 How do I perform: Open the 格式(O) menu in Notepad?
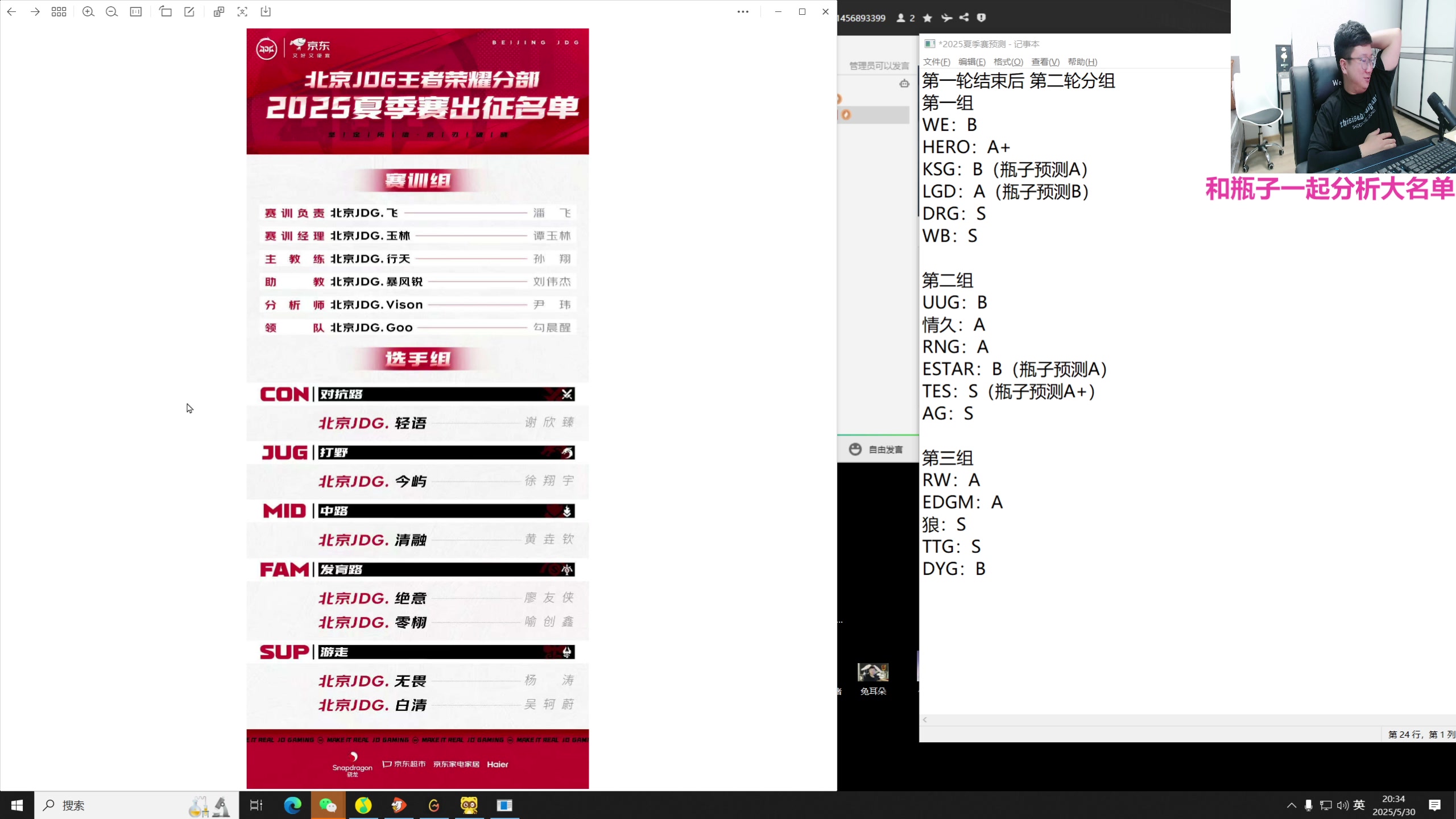pyautogui.click(x=1008, y=62)
